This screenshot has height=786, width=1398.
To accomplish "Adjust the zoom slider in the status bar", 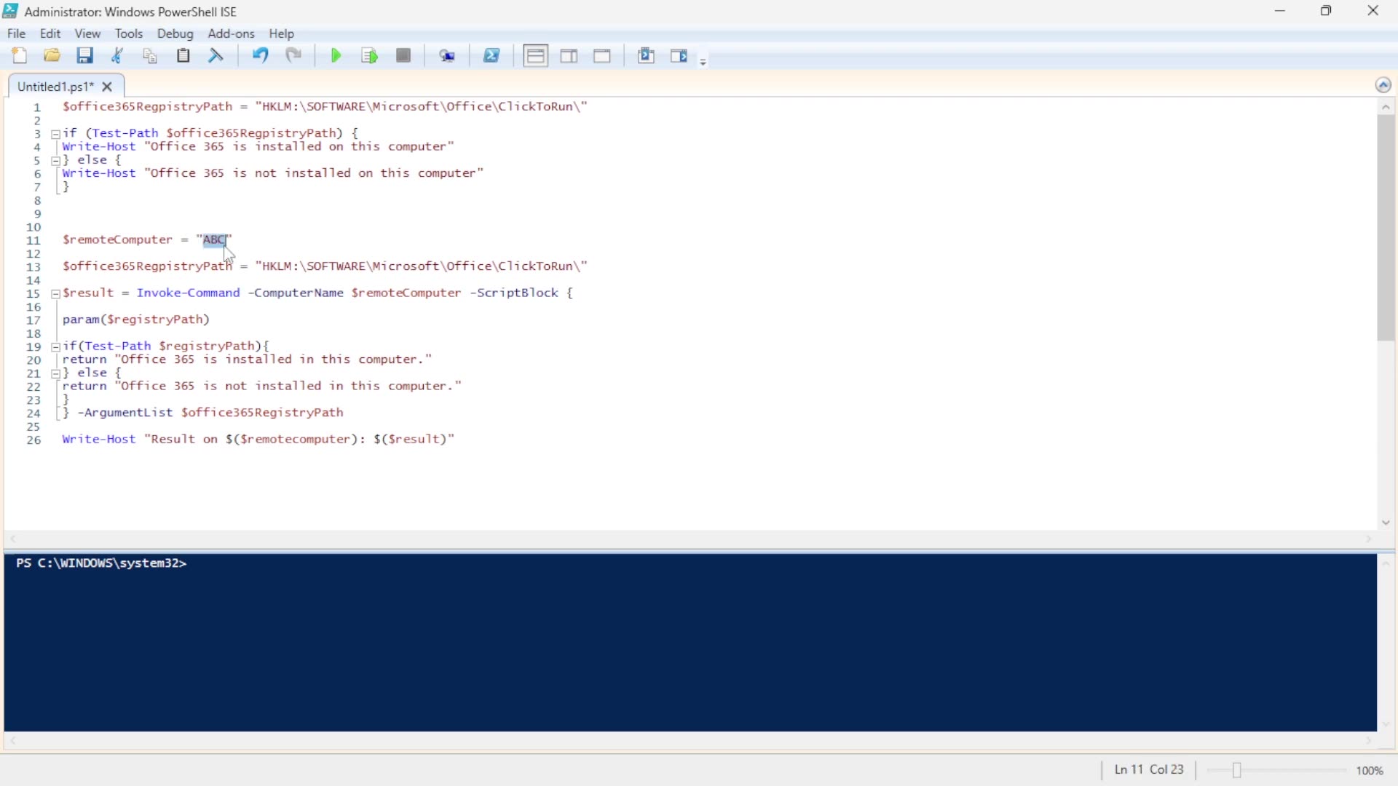I will coord(1236,770).
